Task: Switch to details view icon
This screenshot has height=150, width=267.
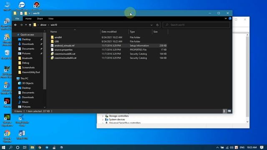Action: (224, 111)
